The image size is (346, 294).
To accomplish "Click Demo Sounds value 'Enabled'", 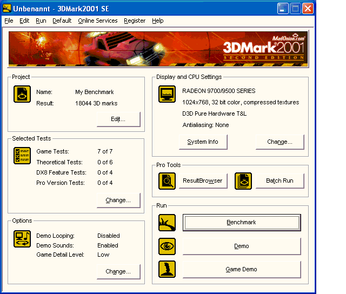I will 108,245.
